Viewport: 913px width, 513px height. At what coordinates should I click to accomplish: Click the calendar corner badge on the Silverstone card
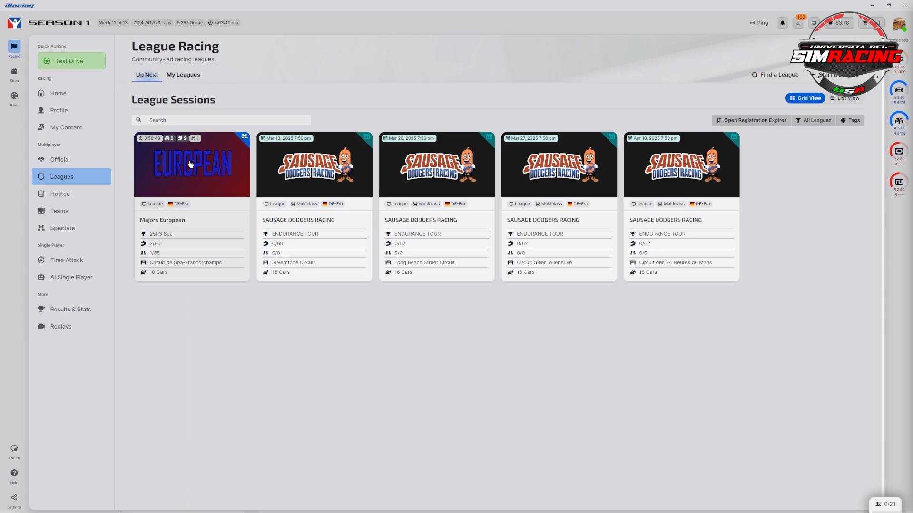point(367,137)
